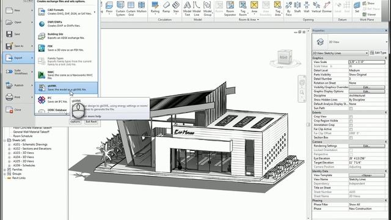Click the Options button

[x=75, y=122]
